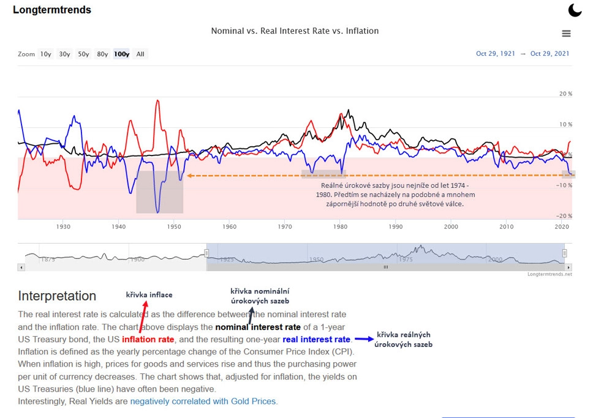This screenshot has height=418, width=593.
Task: Select the 50y zoom range
Action: click(83, 54)
